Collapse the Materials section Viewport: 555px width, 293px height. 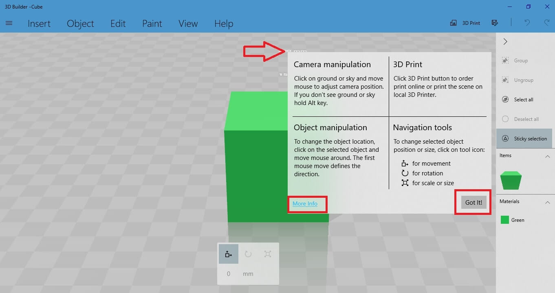pyautogui.click(x=547, y=202)
